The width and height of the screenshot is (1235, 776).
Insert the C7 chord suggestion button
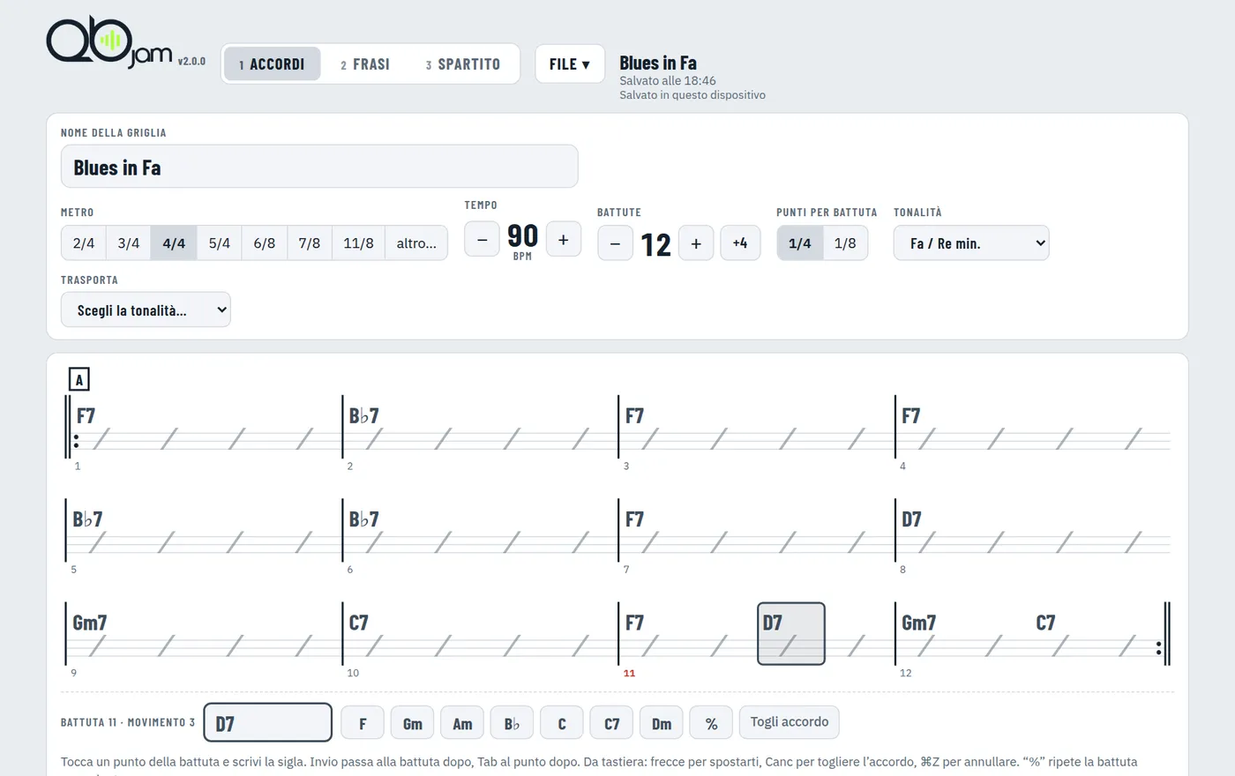611,723
